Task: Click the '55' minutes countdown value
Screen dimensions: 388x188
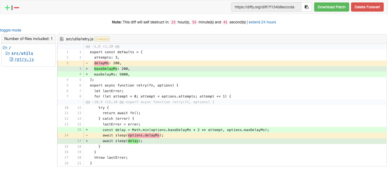Action: [x=194, y=22]
